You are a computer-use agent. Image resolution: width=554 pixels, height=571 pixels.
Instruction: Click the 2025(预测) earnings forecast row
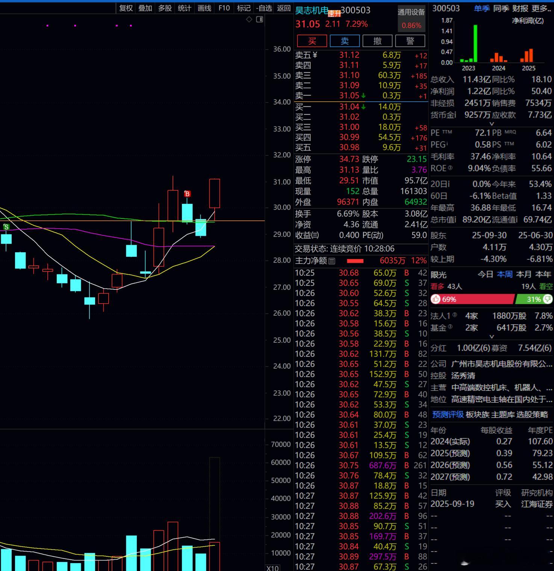pos(492,453)
